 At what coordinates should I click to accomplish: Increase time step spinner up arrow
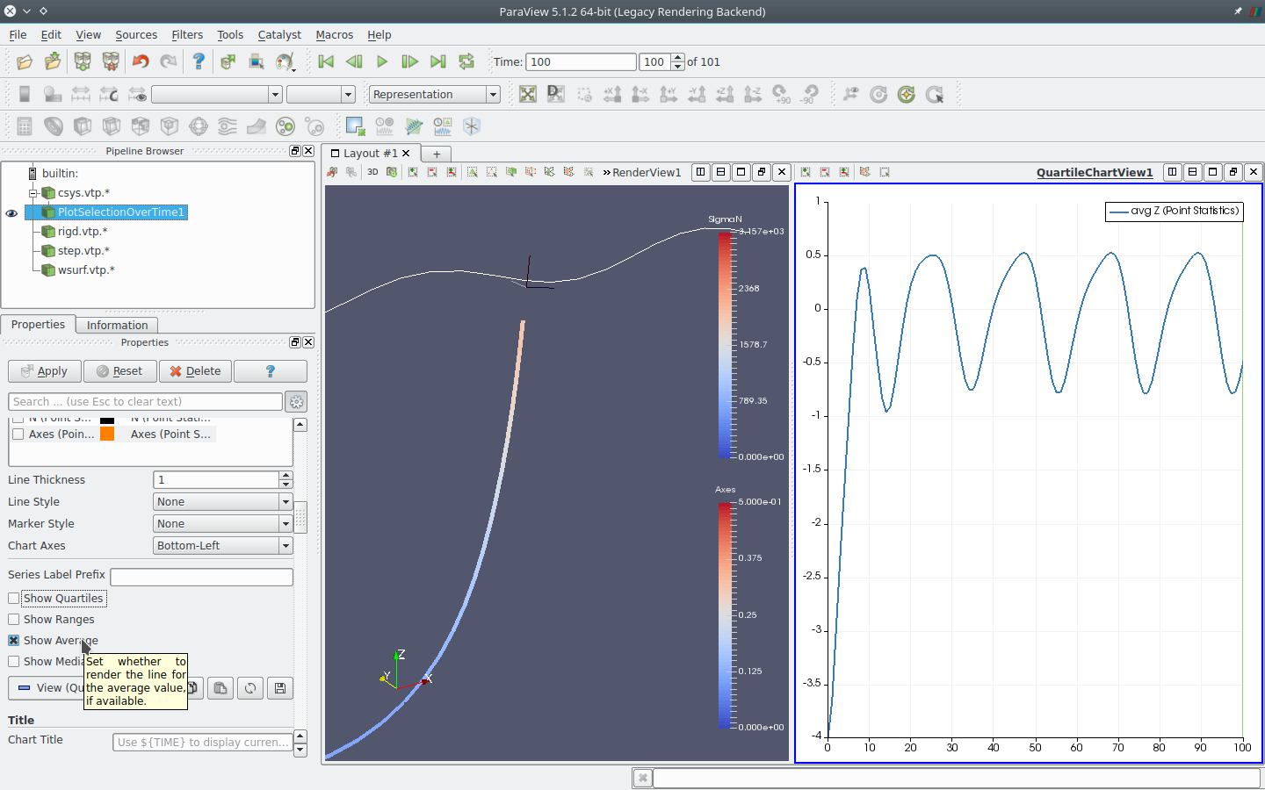click(677, 58)
